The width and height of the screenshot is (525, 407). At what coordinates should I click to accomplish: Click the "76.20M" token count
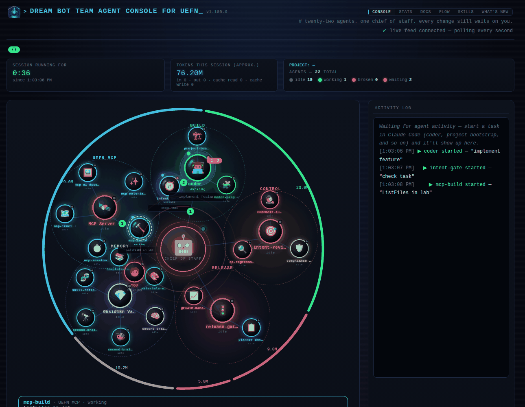click(x=190, y=73)
